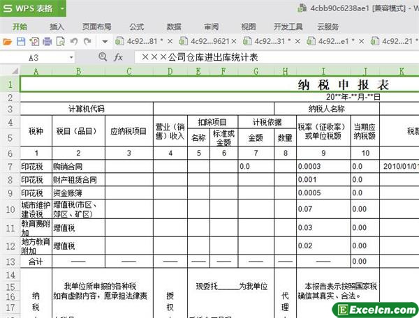
Task: Select column G header
Action: [x=256, y=71]
